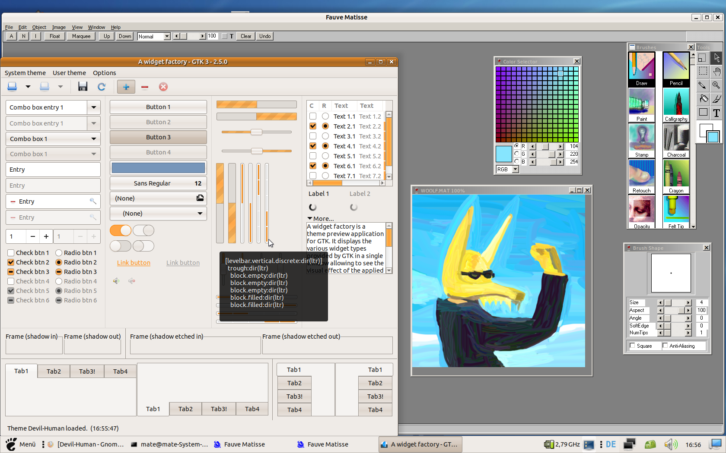This screenshot has width=726, height=453.
Task: Enable the Anti-Aliasing checkbox
Action: [x=665, y=346]
